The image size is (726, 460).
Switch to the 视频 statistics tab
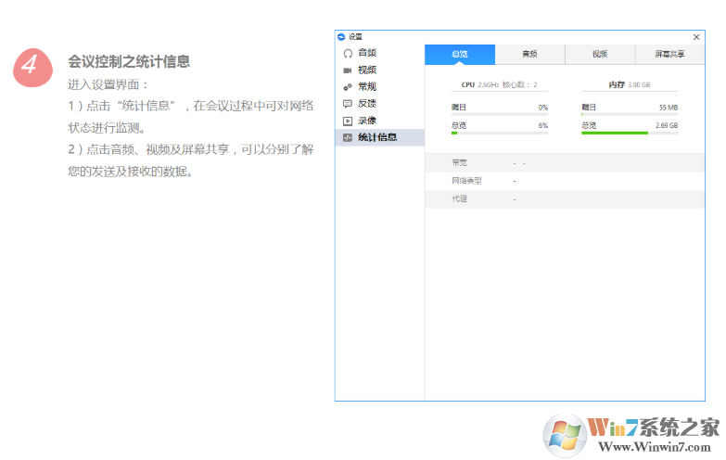[x=600, y=54]
